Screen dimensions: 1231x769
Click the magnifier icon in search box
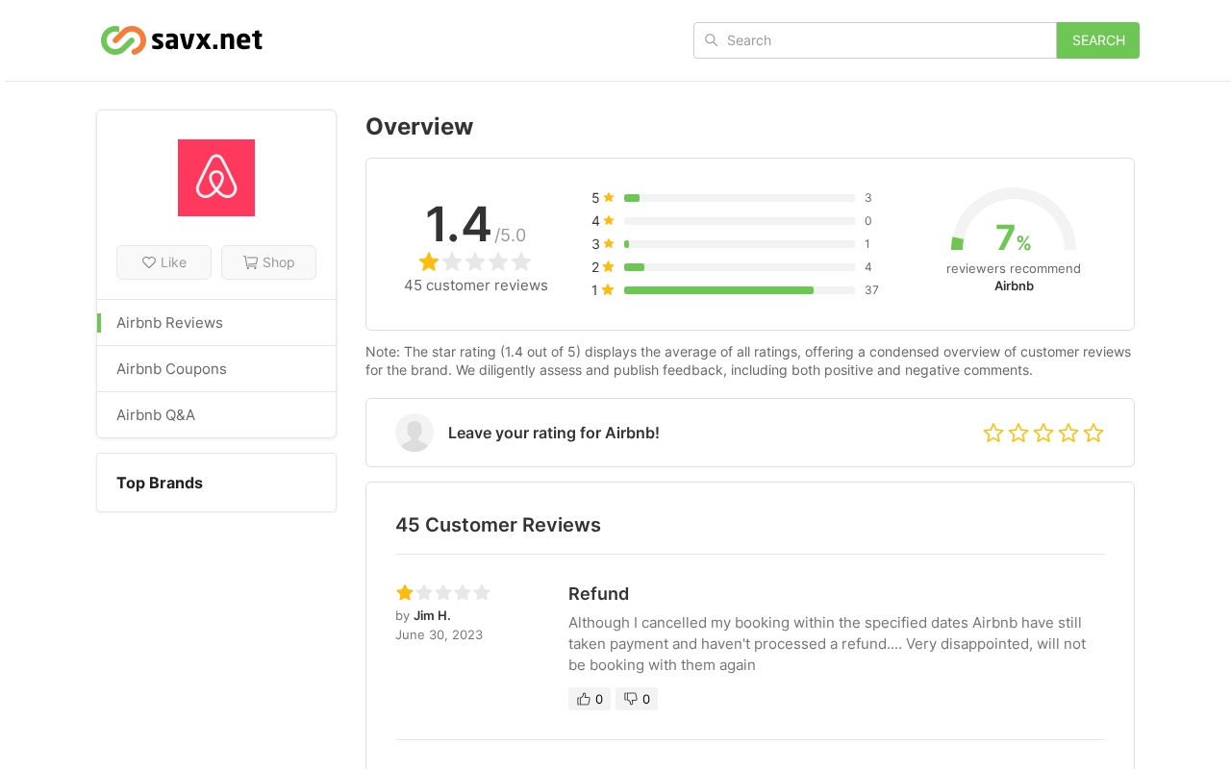coord(711,40)
